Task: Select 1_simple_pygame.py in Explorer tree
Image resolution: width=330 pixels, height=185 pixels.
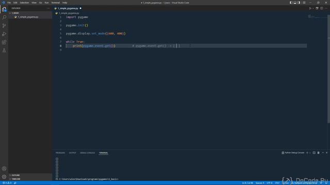Action: point(30,17)
